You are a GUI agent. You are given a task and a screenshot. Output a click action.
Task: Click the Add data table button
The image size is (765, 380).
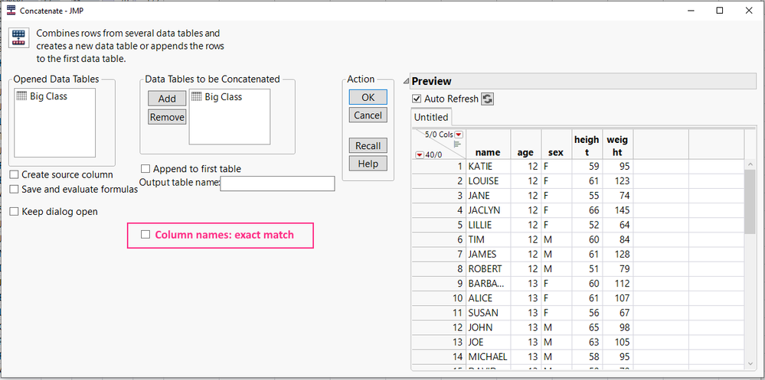167,99
